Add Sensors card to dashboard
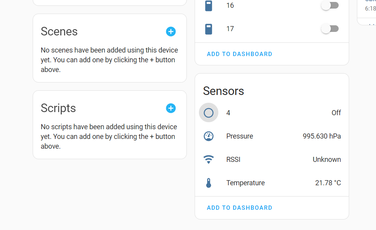 (x=239, y=208)
